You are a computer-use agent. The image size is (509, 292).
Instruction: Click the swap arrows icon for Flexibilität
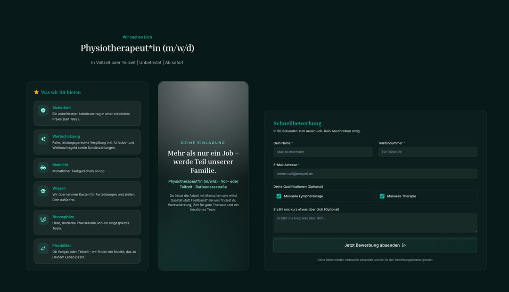point(43,248)
